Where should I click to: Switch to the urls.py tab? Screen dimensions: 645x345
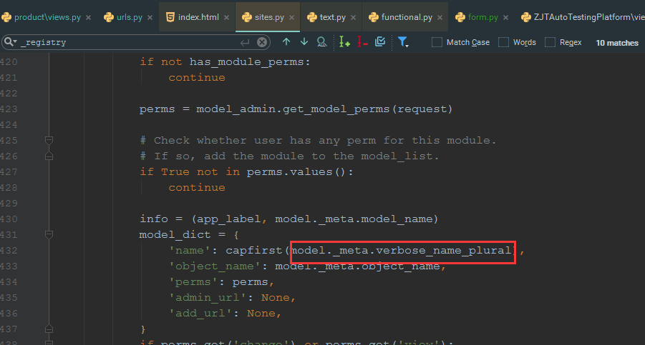click(129, 17)
